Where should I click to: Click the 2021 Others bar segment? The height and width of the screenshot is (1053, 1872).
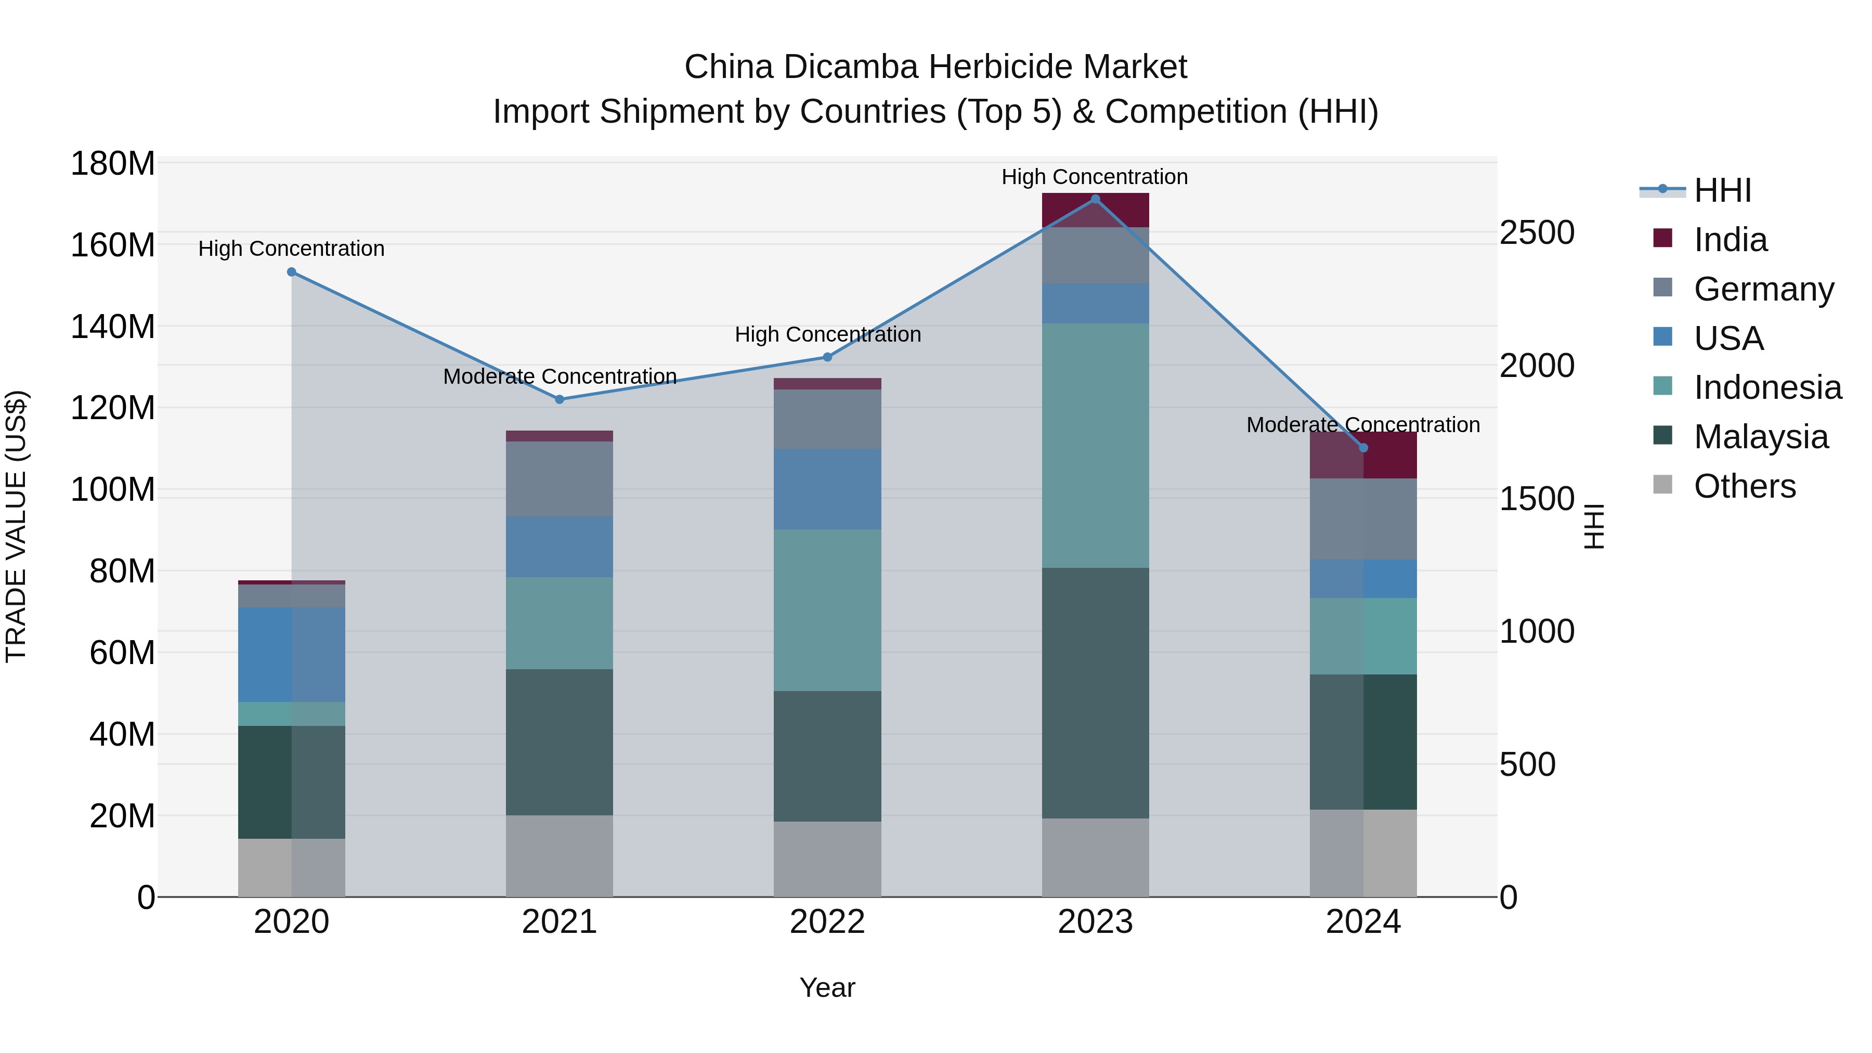(x=560, y=856)
